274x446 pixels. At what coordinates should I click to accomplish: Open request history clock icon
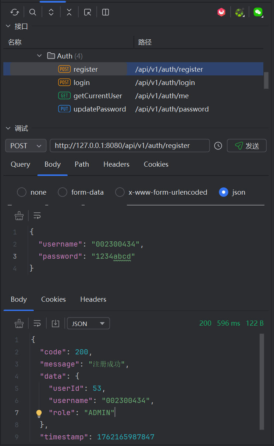tap(218, 146)
